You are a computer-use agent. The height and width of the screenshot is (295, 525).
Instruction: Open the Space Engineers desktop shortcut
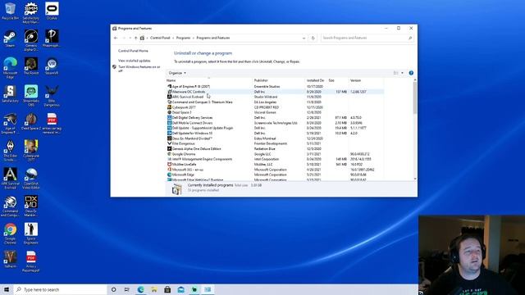click(x=31, y=234)
